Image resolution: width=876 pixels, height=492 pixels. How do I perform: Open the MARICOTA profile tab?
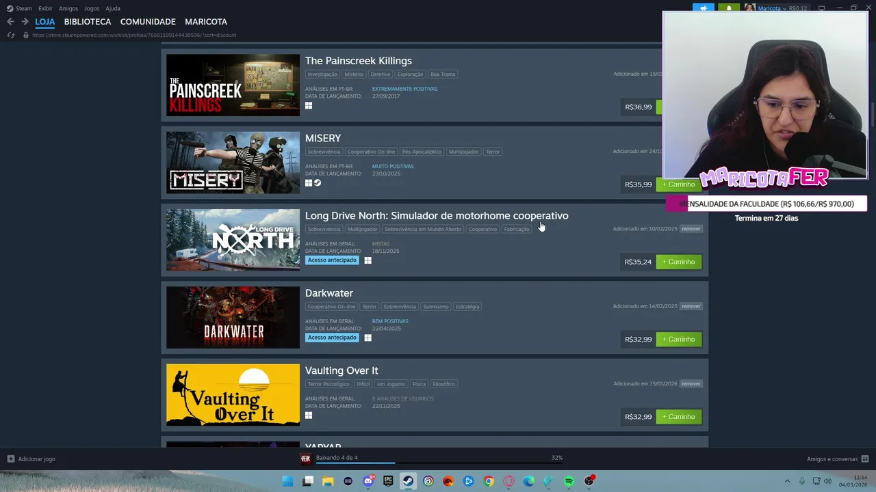pos(206,22)
